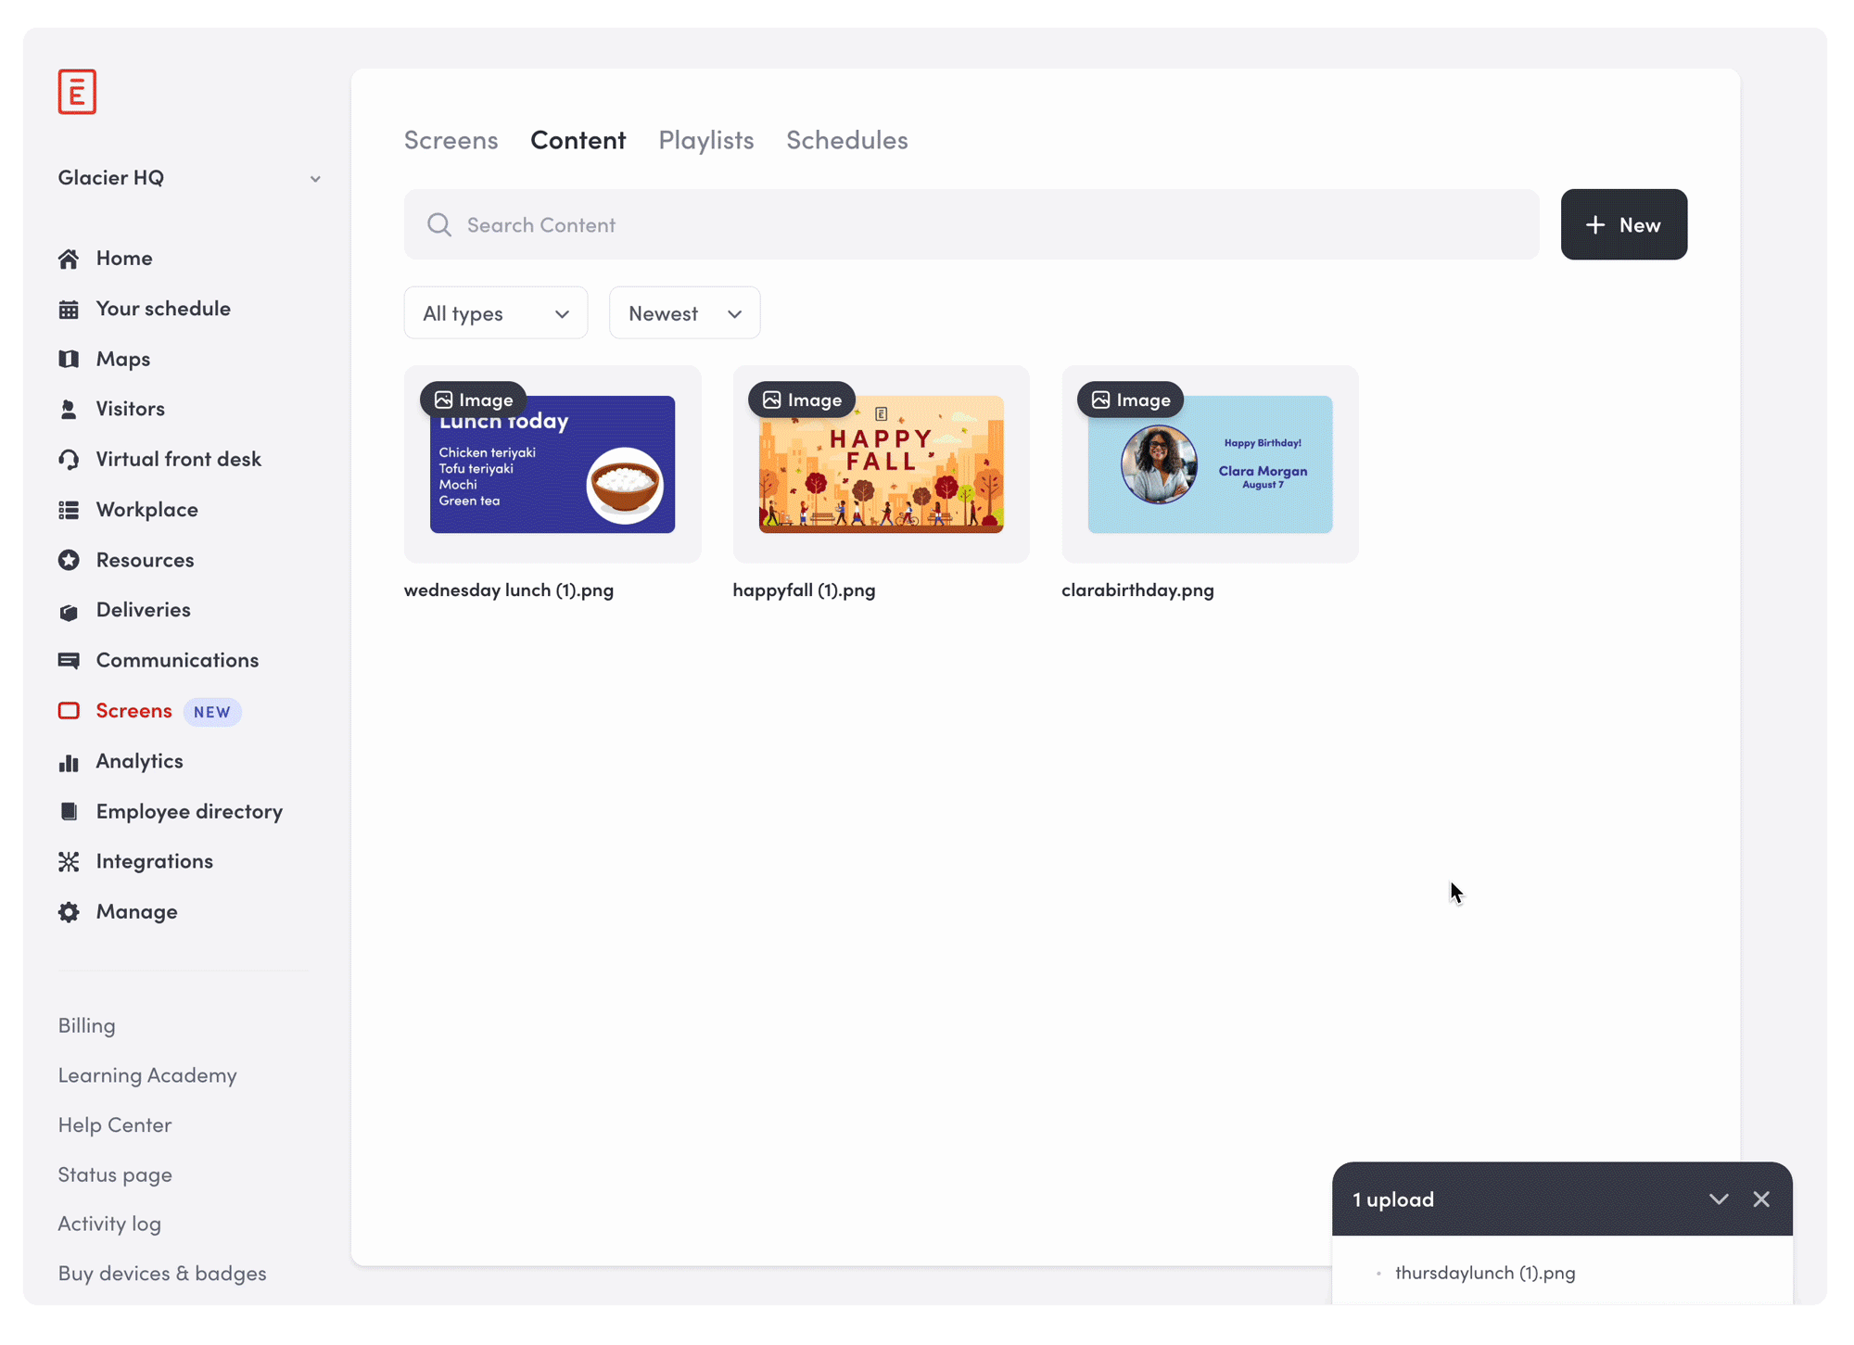Open the happyfall (1).png thumbnail
This screenshot has width=1854, height=1345.
coord(881,464)
